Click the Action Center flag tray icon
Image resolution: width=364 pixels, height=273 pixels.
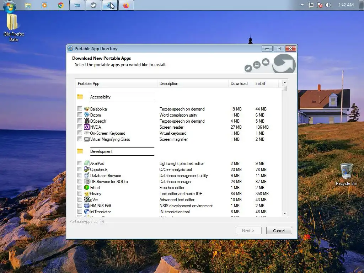320,5
